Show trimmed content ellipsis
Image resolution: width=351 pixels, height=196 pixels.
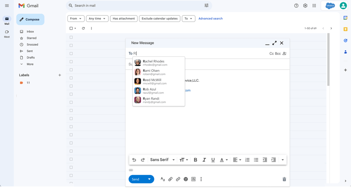[x=131, y=170]
